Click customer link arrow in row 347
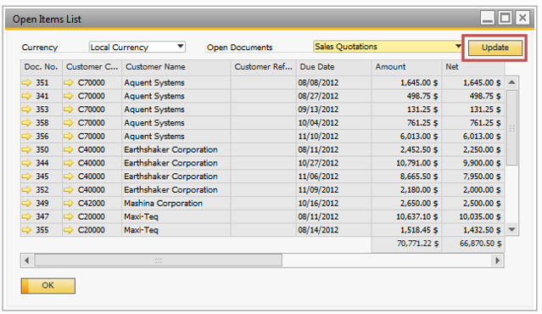 [69, 216]
